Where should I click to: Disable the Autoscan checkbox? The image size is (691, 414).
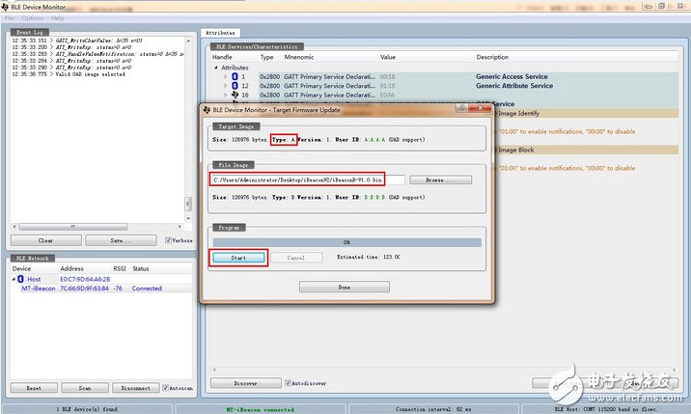(167, 388)
